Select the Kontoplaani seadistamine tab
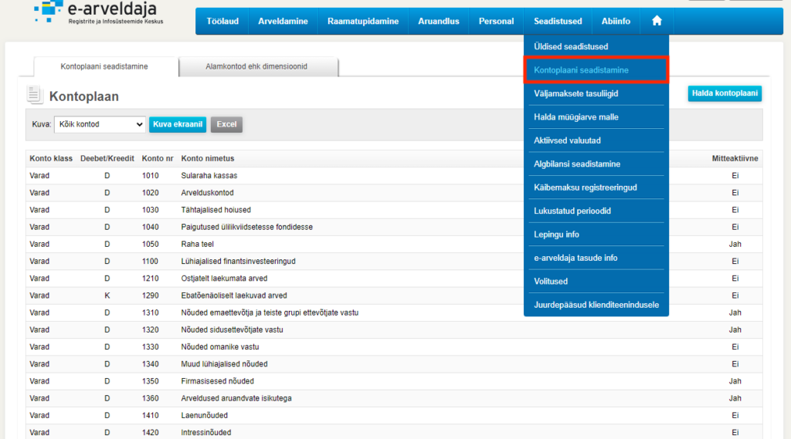791x439 pixels. point(104,67)
